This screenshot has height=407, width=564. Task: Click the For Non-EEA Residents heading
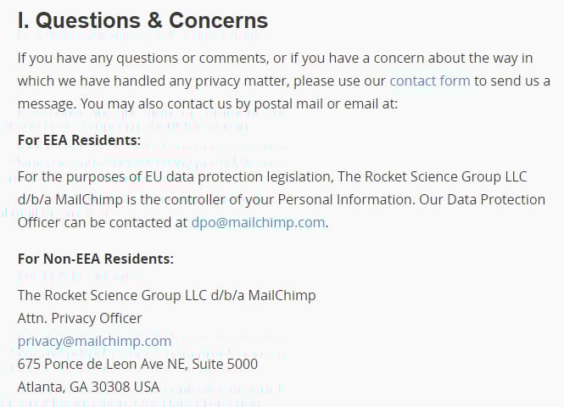coord(96,259)
